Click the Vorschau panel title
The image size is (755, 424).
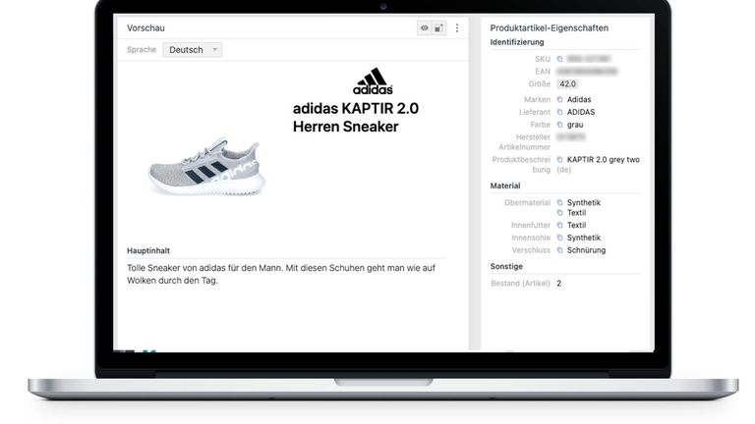[145, 27]
